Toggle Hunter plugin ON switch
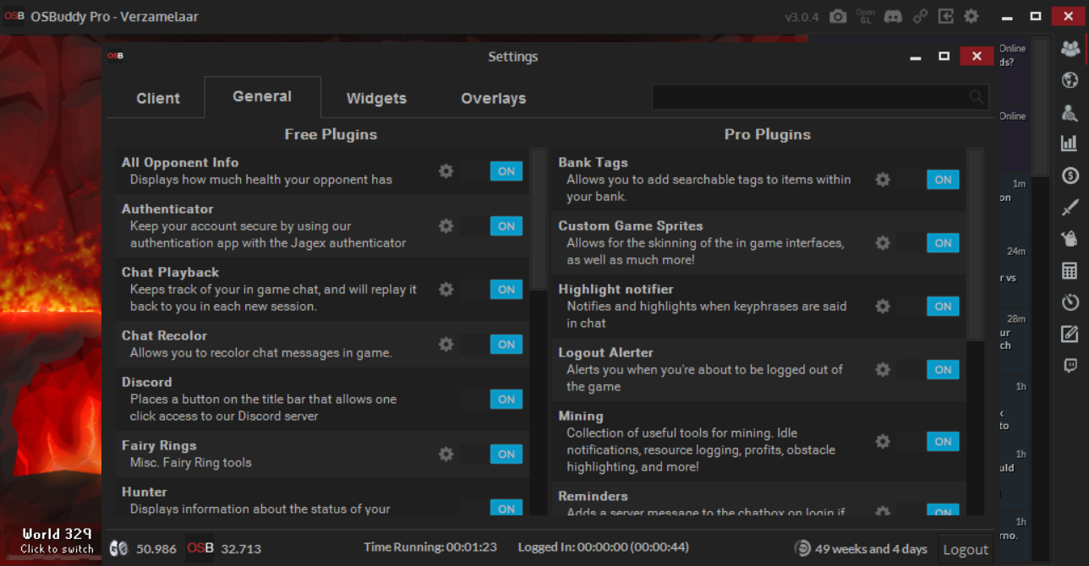 point(492,508)
